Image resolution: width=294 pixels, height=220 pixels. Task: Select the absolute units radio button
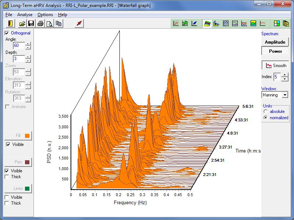tap(265, 111)
